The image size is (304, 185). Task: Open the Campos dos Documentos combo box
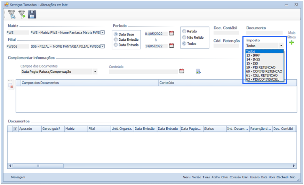point(95,72)
